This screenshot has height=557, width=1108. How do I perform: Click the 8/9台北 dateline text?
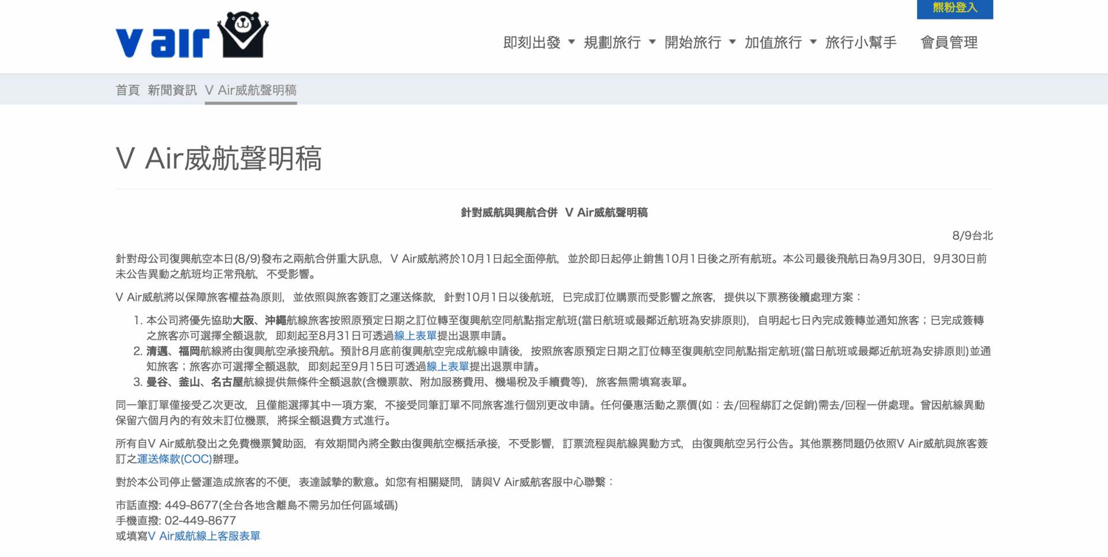[x=972, y=235]
